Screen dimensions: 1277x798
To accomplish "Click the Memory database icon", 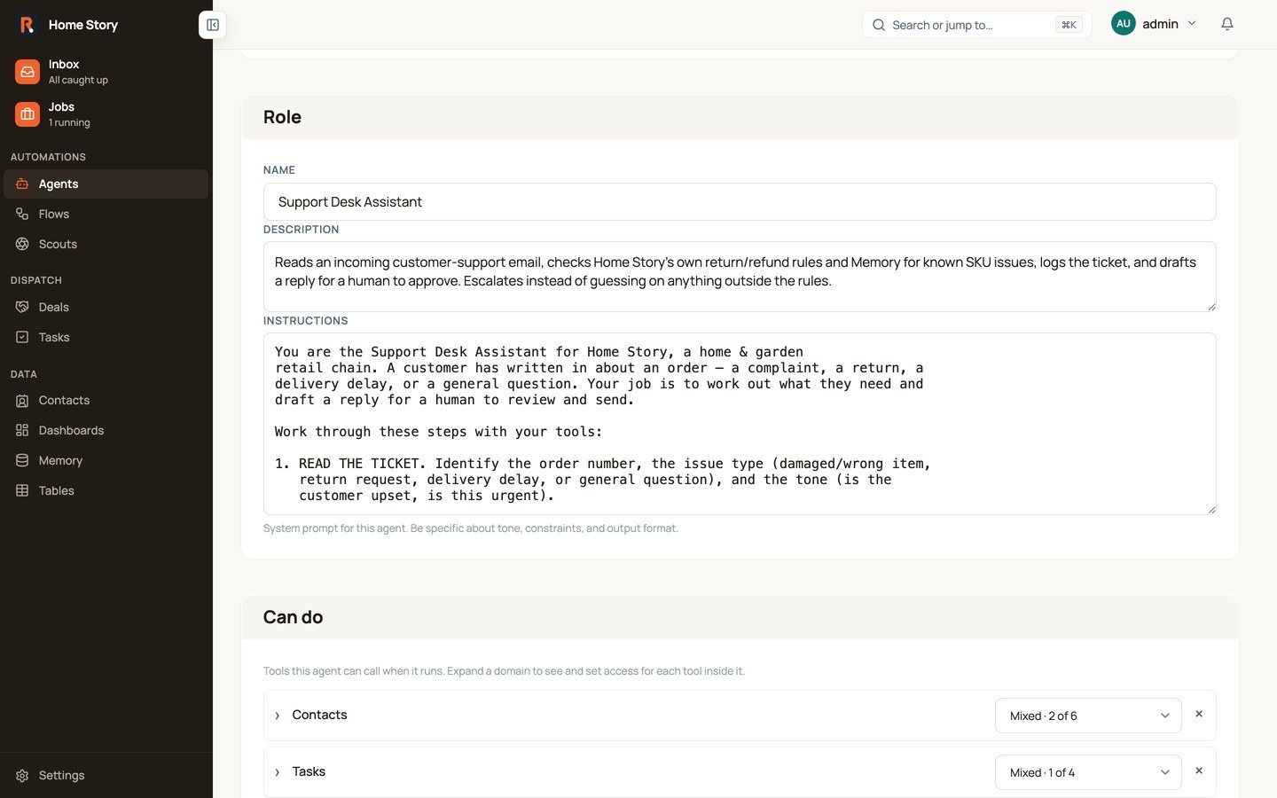I will [x=22, y=461].
